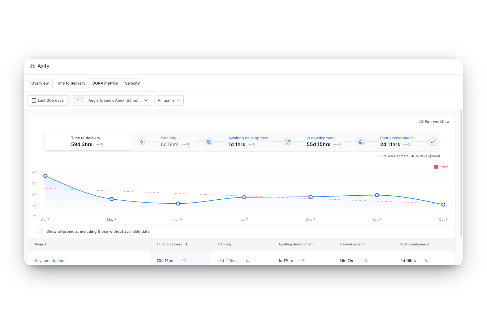487x324 pixels.
Task: Click the Edit workflow settings icon
Action: coord(421,121)
